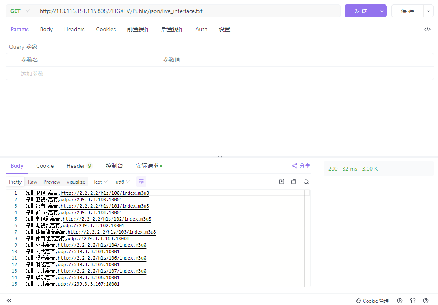This screenshot has width=438, height=305.
Task: Click the circular up-arrow icon bottom right
Action: [399, 301]
